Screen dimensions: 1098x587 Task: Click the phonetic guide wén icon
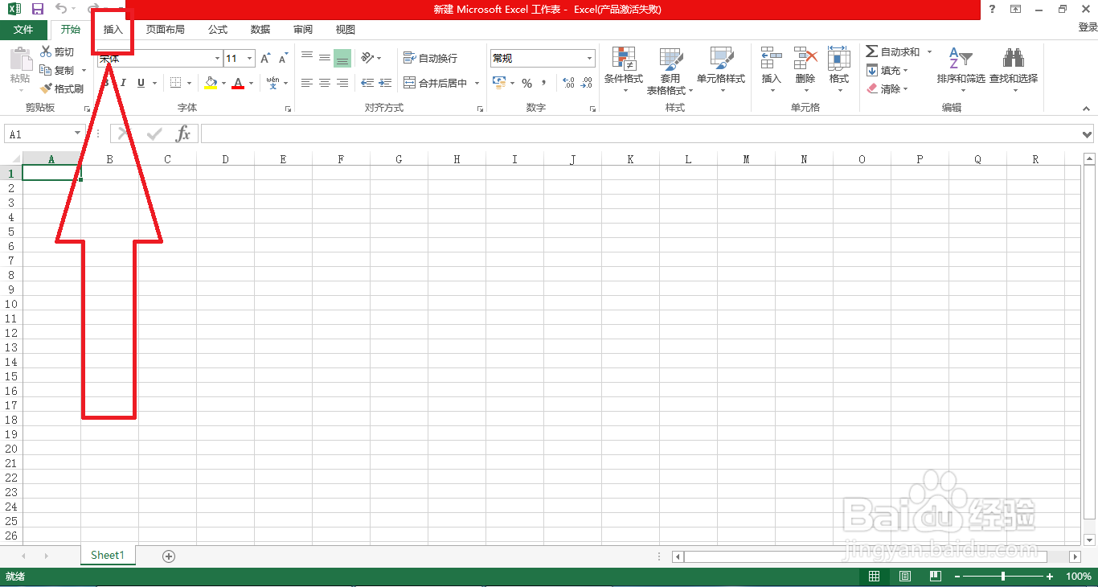272,82
